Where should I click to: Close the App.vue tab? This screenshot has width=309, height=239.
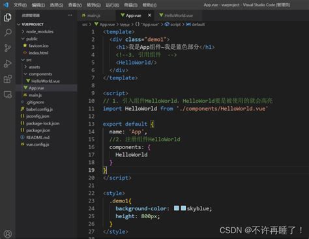[x=149, y=15]
